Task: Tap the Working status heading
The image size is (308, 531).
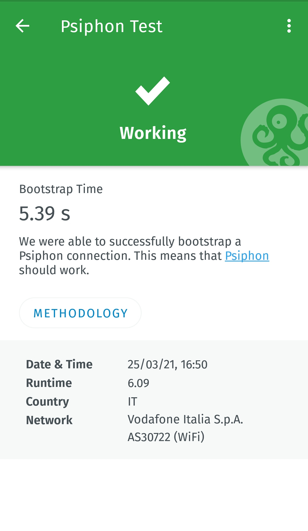Action: click(153, 133)
